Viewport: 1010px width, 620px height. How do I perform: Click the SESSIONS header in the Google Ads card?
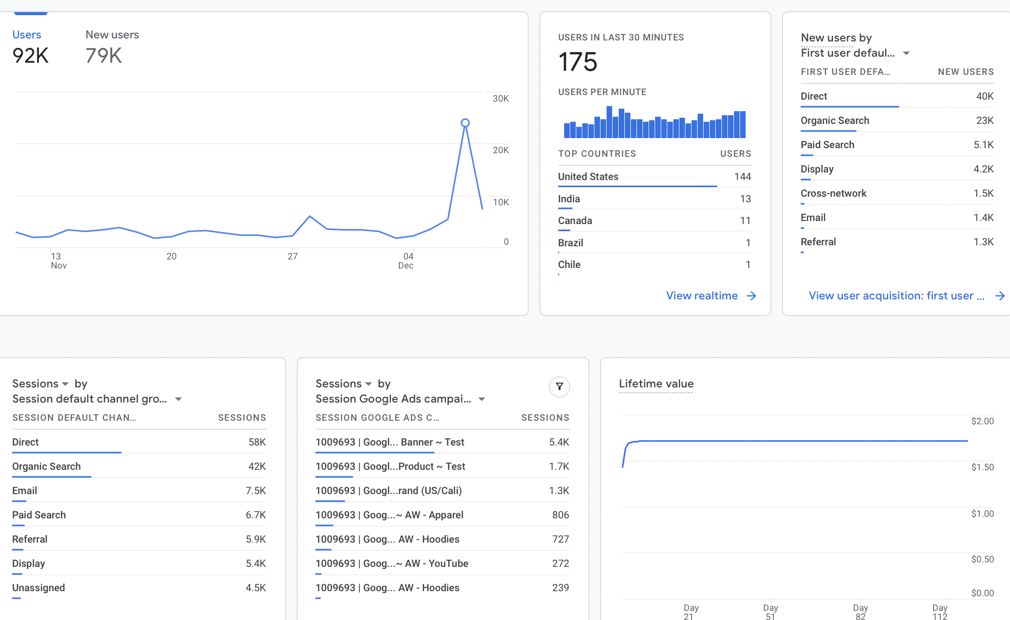[x=545, y=418]
